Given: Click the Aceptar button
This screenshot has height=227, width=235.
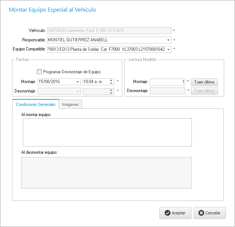Looking at the screenshot, I should 175,213.
